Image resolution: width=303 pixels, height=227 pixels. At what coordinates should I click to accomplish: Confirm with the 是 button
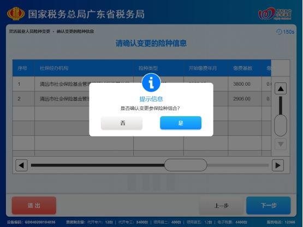181,123
